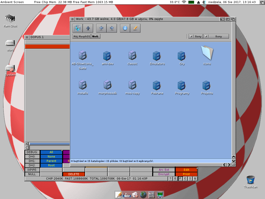Viewport: 265px width, 199px height.
Task: Click the MorphOS butterfly toolbar button
Action: click(x=78, y=28)
